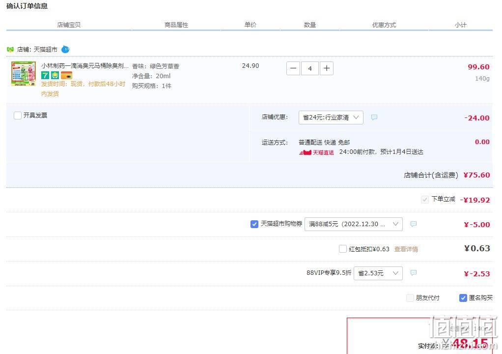Decrease quantity with the minus button
The height and width of the screenshot is (354, 502).
tap(293, 68)
